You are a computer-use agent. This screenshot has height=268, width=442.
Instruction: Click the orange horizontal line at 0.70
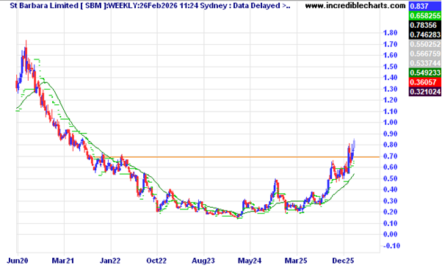(236, 157)
